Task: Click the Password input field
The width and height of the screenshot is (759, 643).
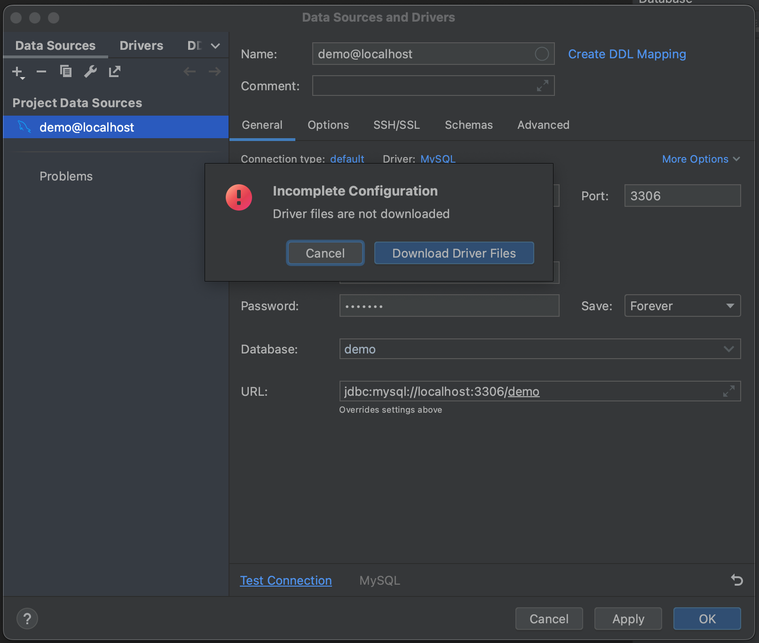Action: tap(449, 306)
